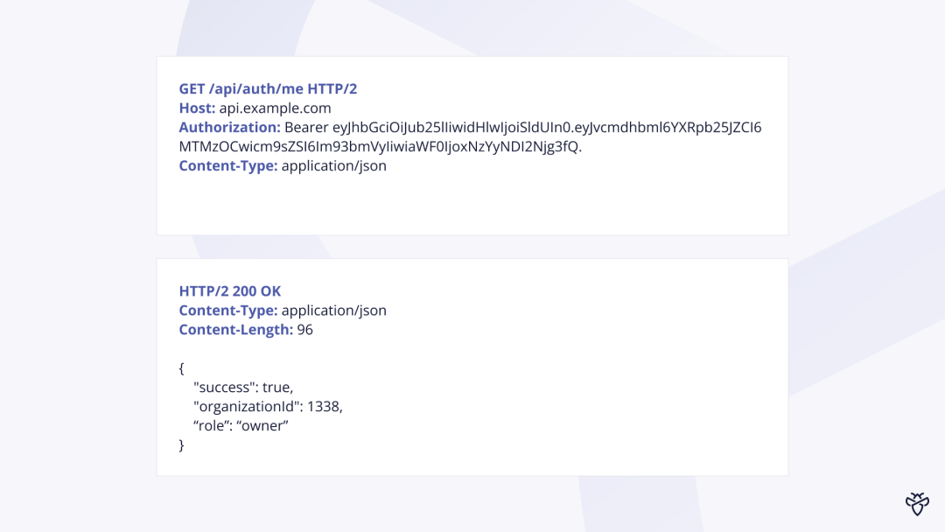Click the token second line starting MTMzOC
Image resolution: width=945 pixels, height=532 pixels.
pos(381,147)
